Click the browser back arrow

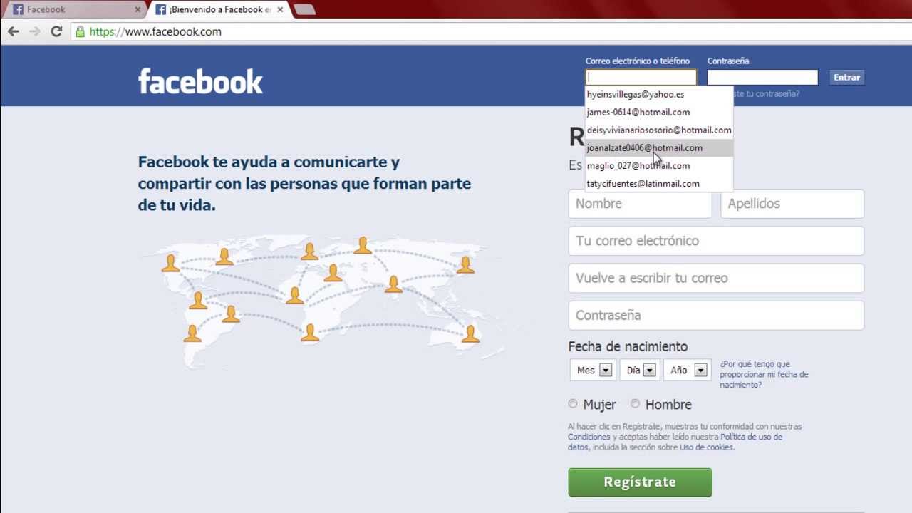point(13,31)
